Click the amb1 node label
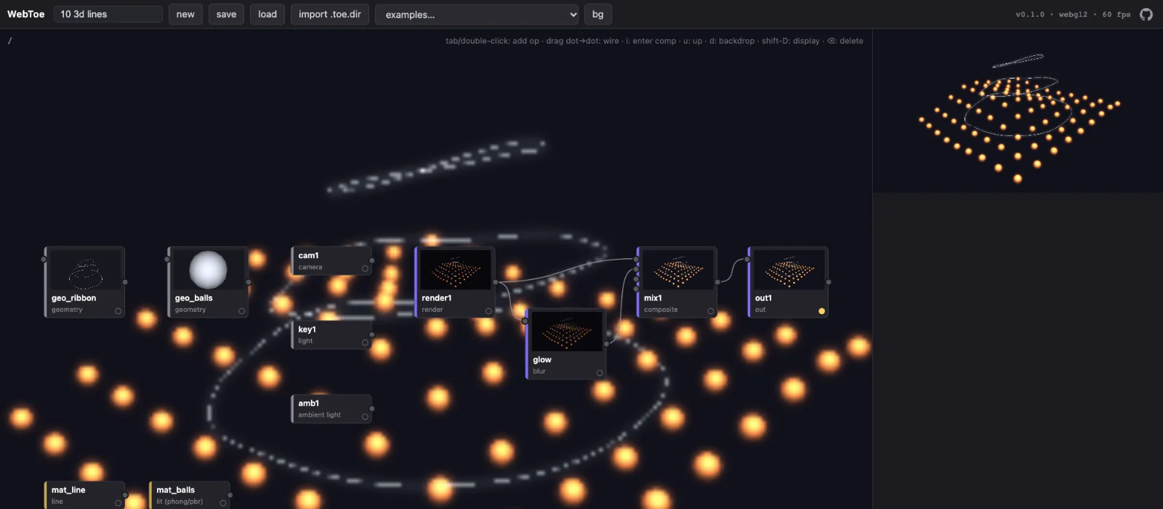 [308, 404]
